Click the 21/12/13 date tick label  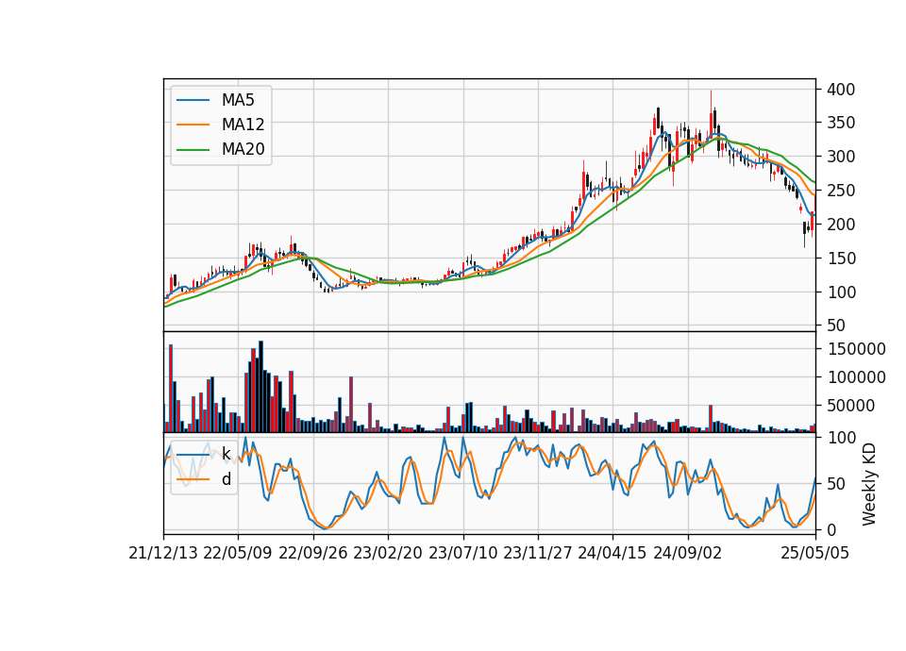[163, 553]
